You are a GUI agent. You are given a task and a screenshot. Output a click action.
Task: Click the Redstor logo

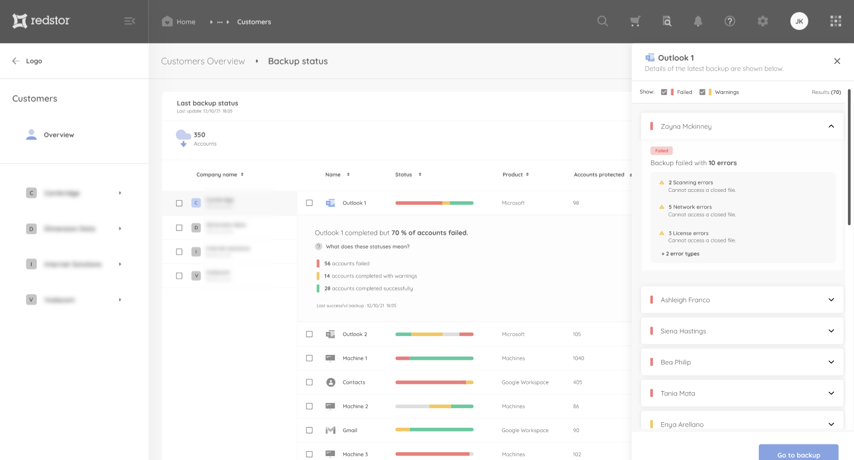coord(41,21)
